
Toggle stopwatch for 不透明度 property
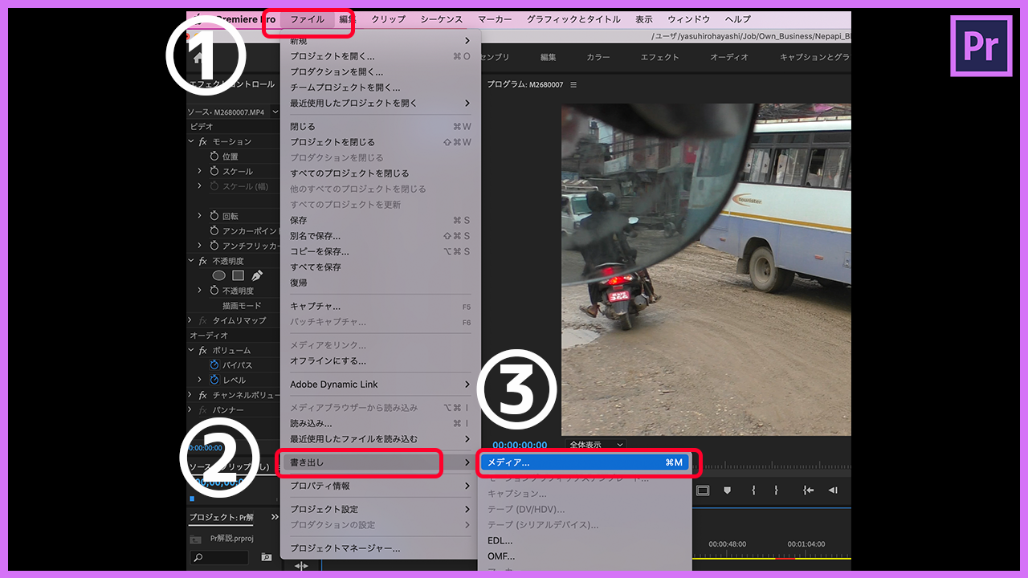point(214,291)
